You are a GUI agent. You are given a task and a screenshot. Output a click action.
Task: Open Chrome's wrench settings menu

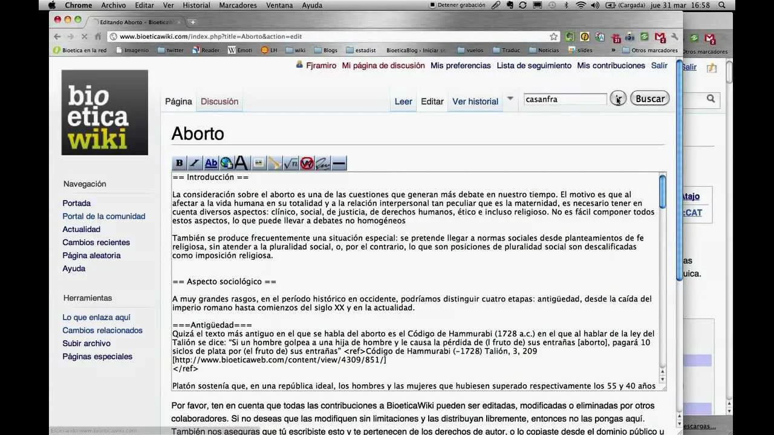point(675,36)
